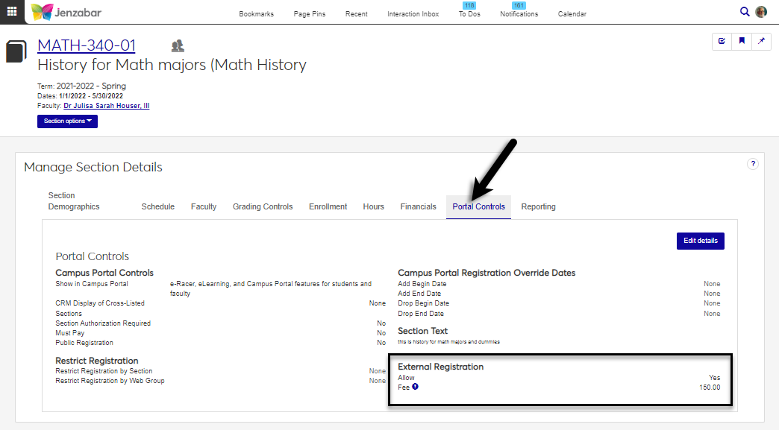This screenshot has height=430, width=779.
Task: Open the user profile avatar
Action: 761,12
